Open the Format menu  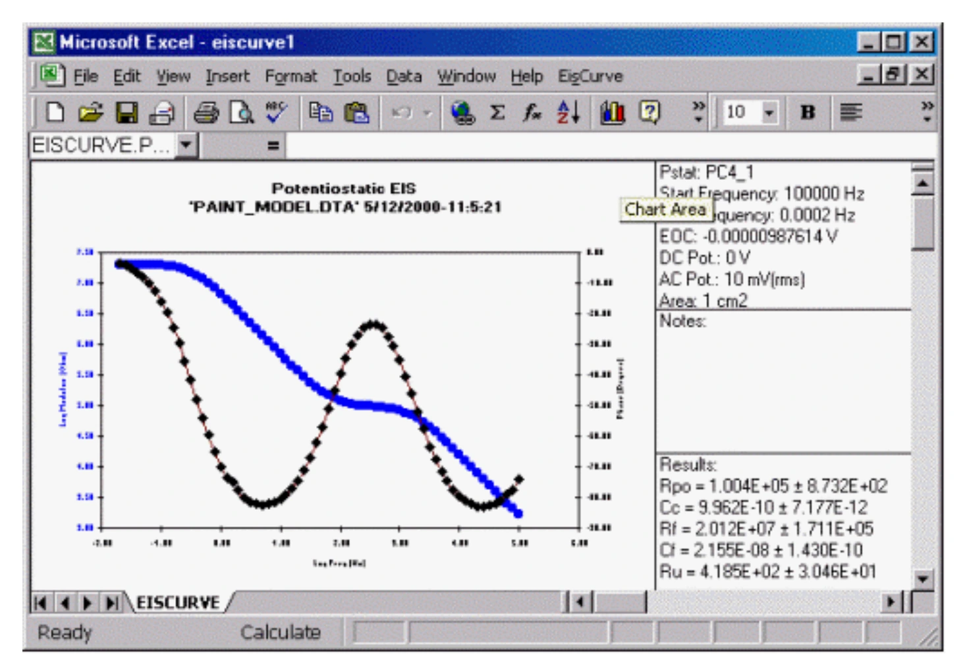coord(291,76)
